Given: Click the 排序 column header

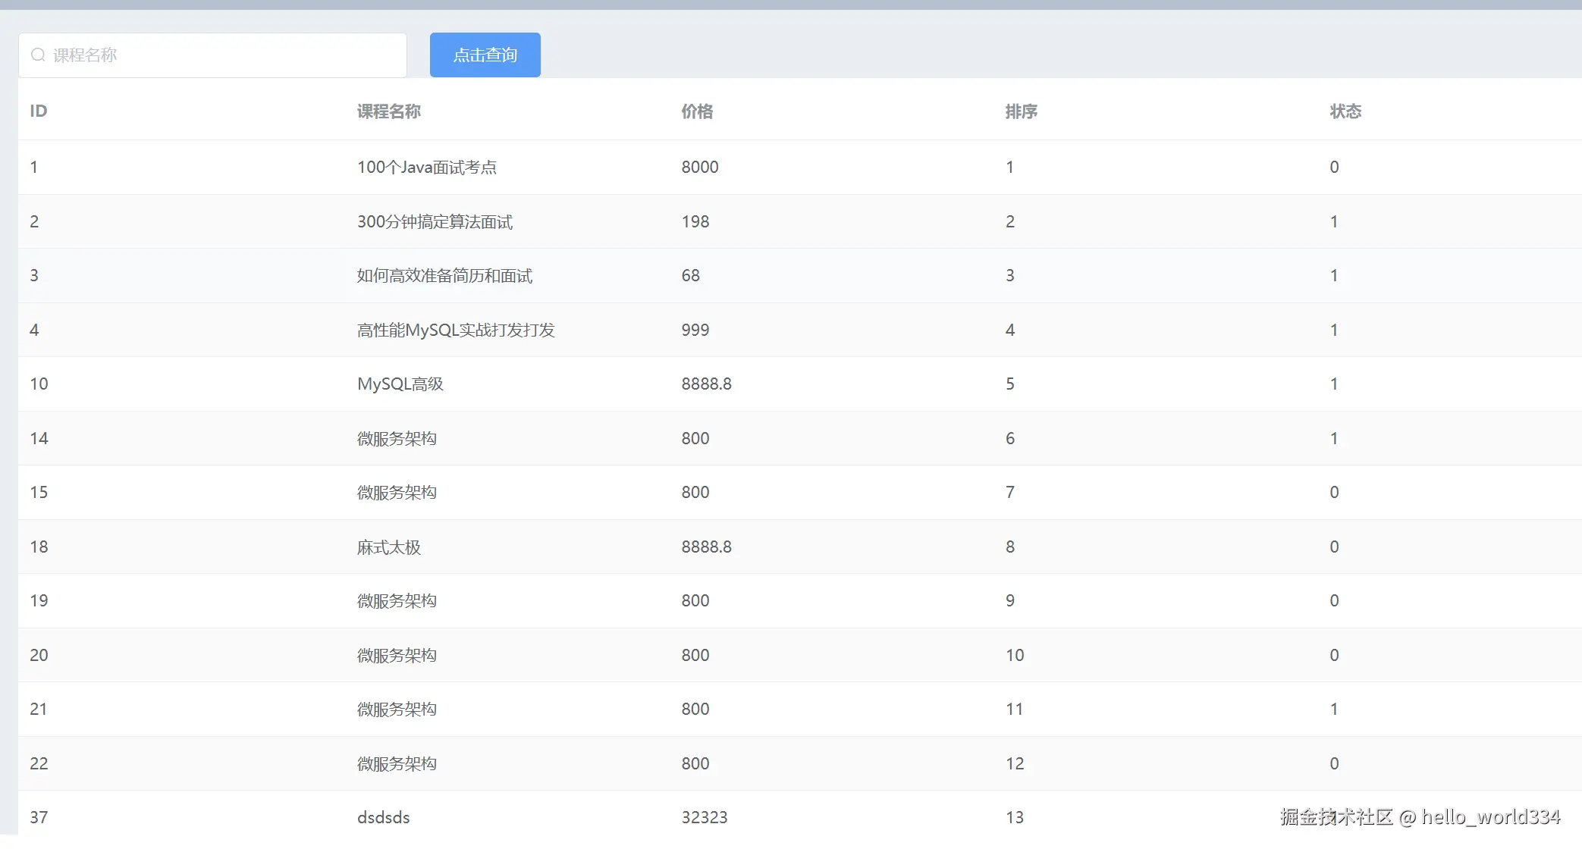Looking at the screenshot, I should click(x=1021, y=111).
